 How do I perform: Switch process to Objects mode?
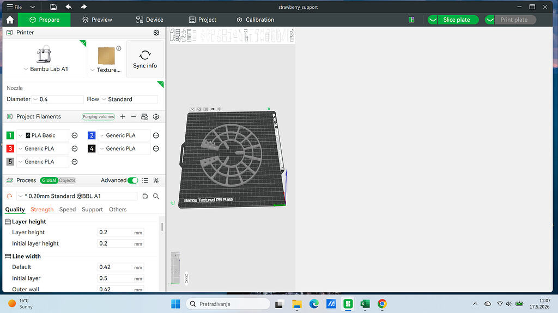[x=67, y=180]
